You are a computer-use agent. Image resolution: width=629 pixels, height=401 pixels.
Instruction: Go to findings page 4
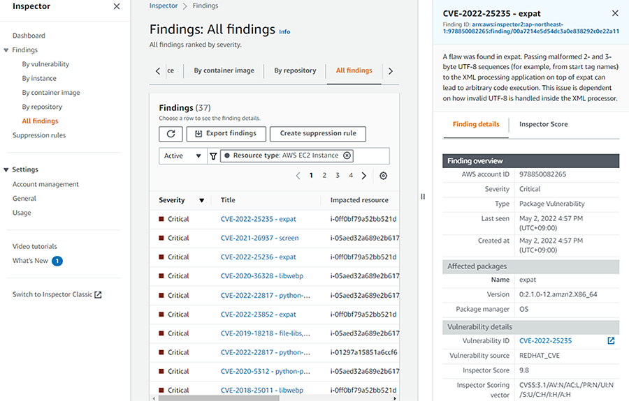coord(351,175)
